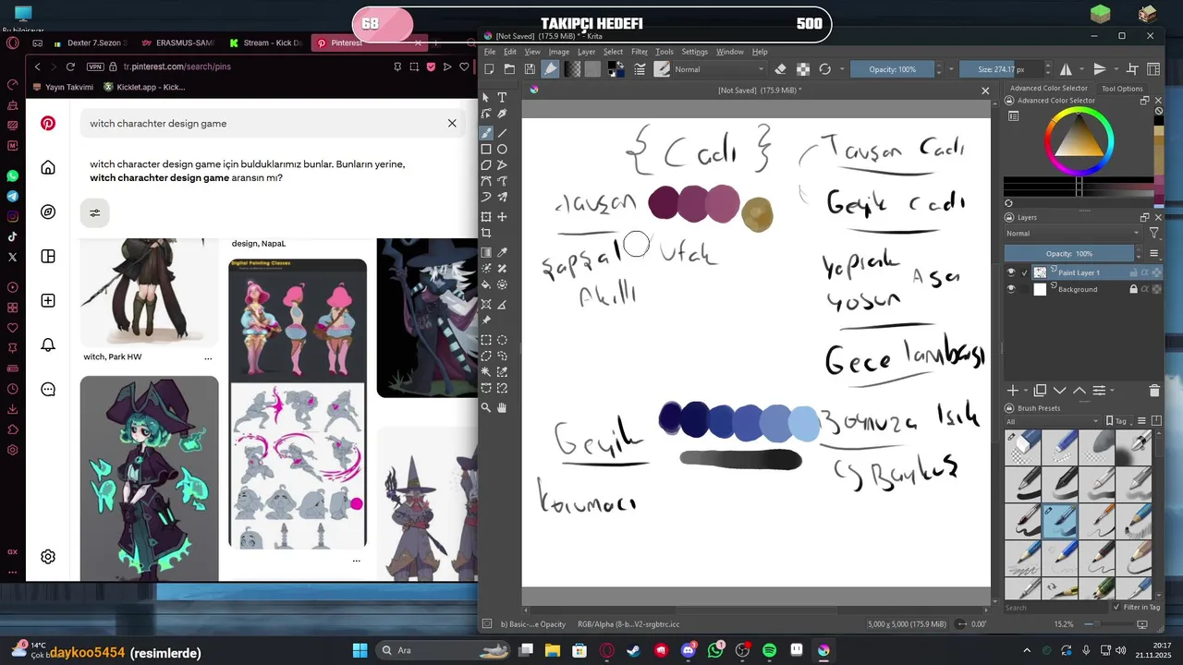Select the Freehand Brush tool in Krita
1183x665 pixels.
[x=486, y=132]
